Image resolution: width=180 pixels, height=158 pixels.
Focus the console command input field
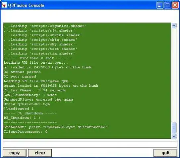pyautogui.click(x=90, y=144)
